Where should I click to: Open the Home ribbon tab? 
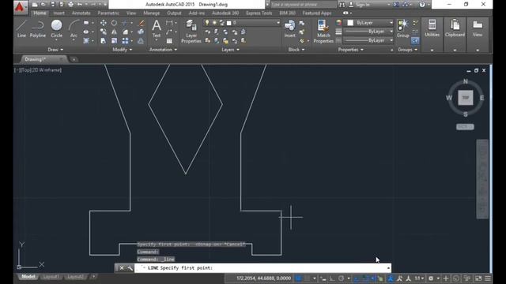click(x=40, y=13)
